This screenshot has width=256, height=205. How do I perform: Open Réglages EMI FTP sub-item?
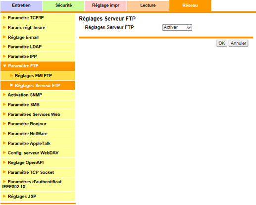click(x=38, y=76)
